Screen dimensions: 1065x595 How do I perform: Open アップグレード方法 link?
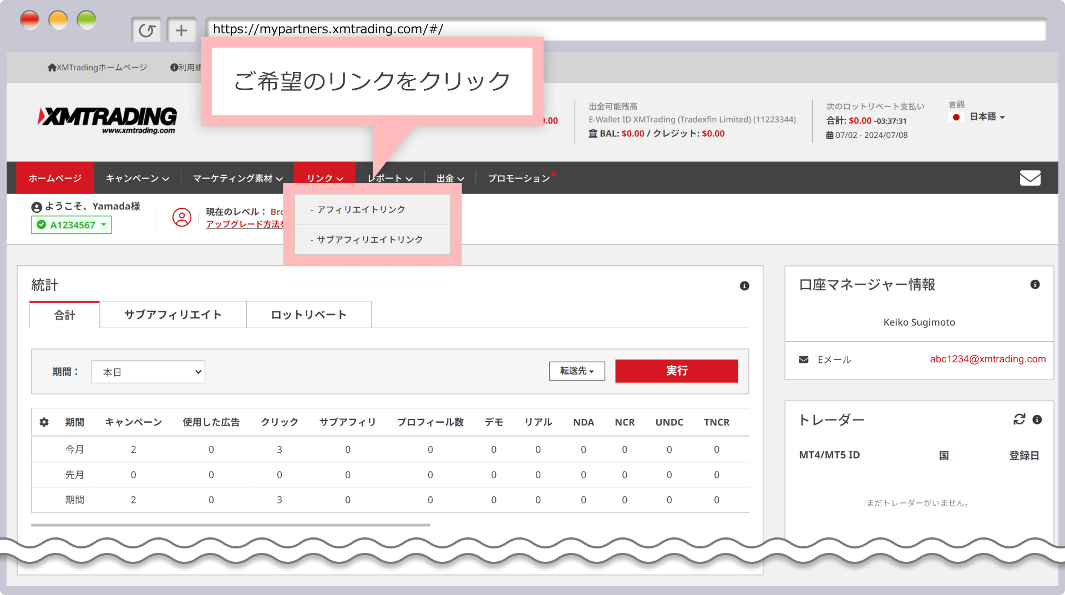(x=245, y=224)
